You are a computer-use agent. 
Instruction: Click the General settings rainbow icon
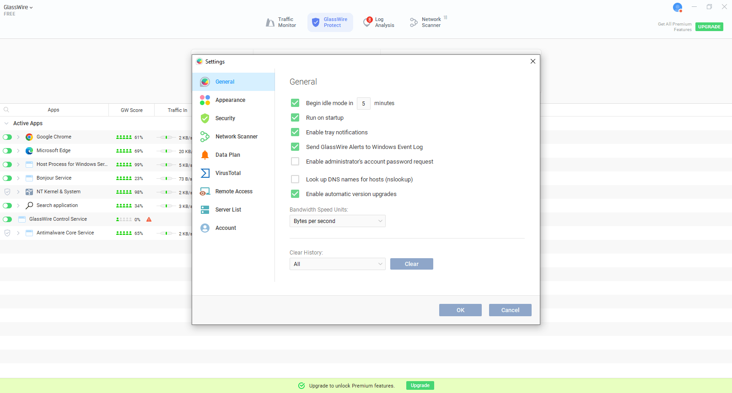(x=205, y=82)
